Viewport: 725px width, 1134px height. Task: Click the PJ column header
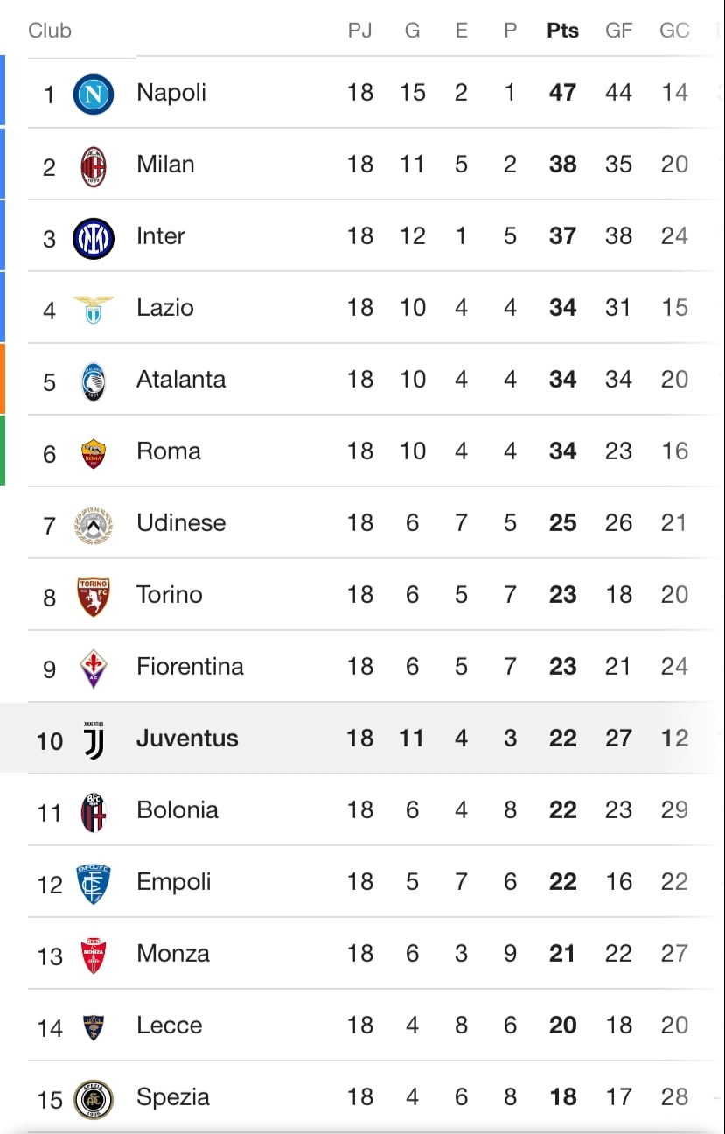pyautogui.click(x=359, y=31)
